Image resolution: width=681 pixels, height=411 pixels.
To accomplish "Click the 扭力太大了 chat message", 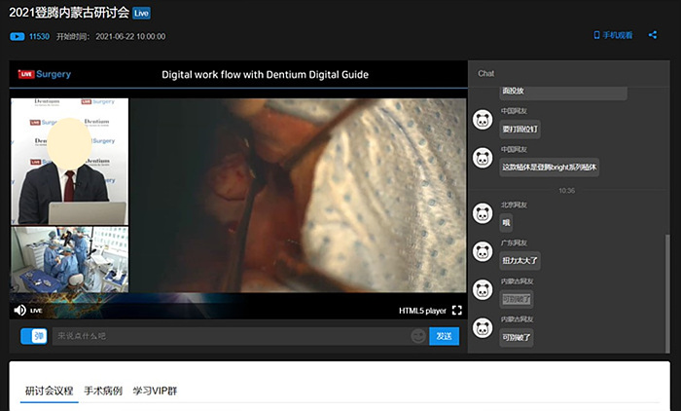I will 520,261.
